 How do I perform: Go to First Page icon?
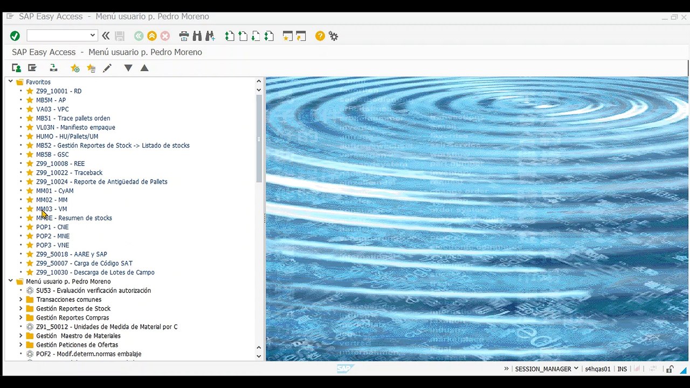[x=230, y=36]
